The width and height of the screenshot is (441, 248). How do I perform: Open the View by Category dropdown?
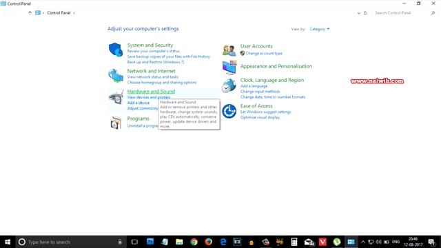click(320, 29)
